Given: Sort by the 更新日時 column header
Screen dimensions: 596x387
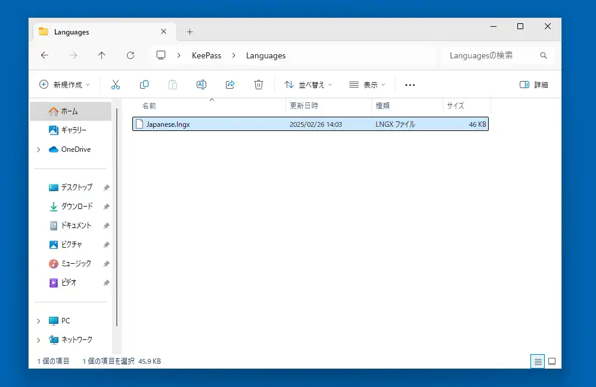Looking at the screenshot, I should [328, 105].
